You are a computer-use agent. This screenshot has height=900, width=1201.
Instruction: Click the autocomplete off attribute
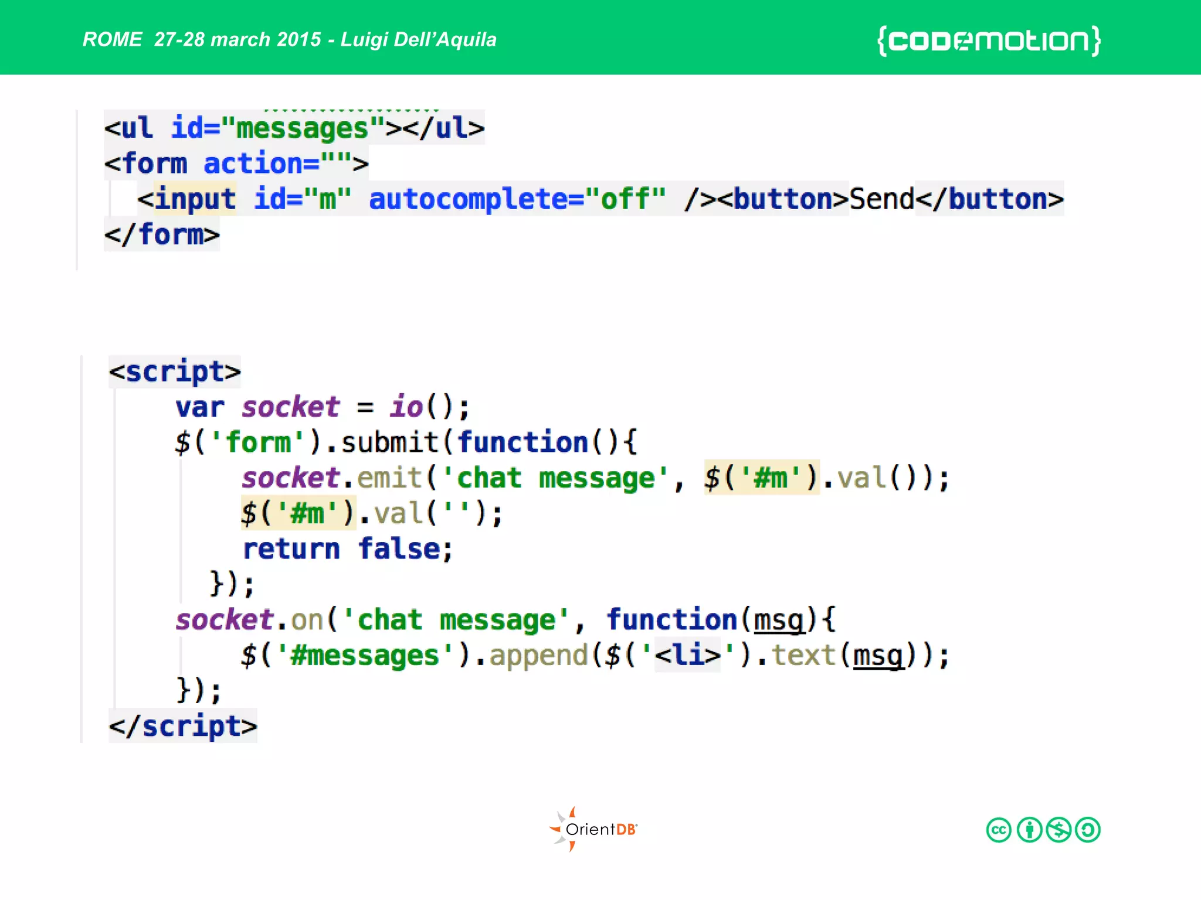click(517, 199)
